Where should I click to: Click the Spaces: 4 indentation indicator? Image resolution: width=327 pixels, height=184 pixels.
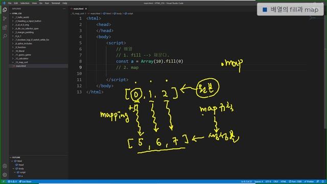(259, 181)
